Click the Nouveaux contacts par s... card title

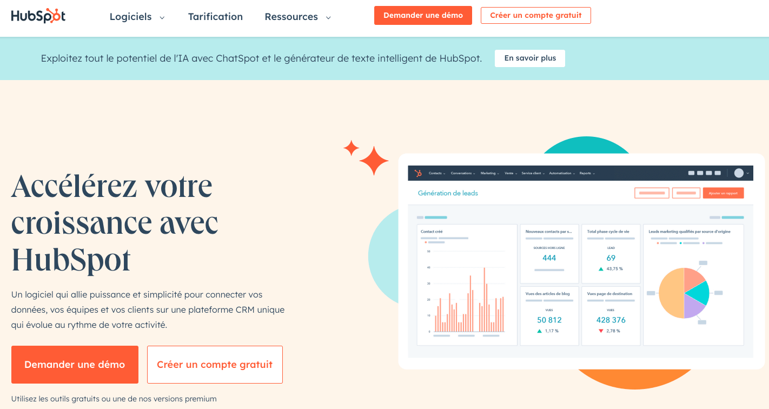pos(548,232)
